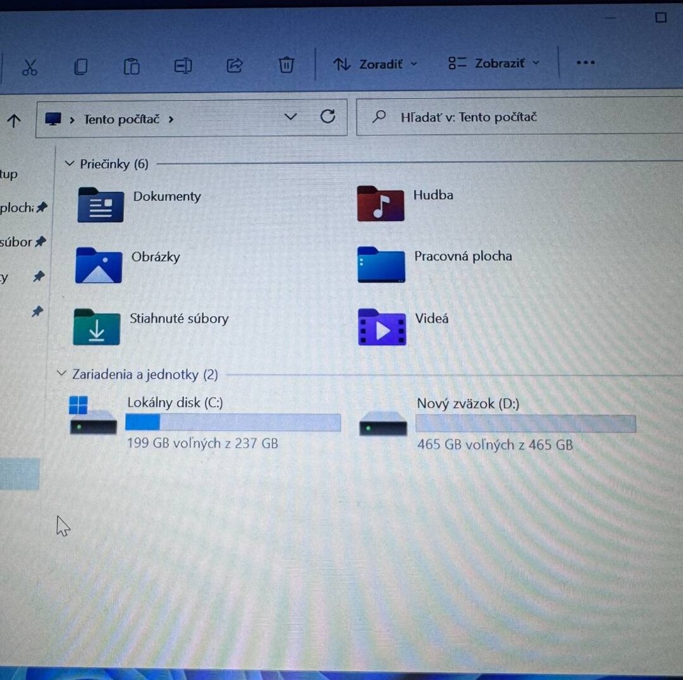Click the Share icon on the toolbar
Viewport: 683px width, 680px height.
click(x=234, y=66)
